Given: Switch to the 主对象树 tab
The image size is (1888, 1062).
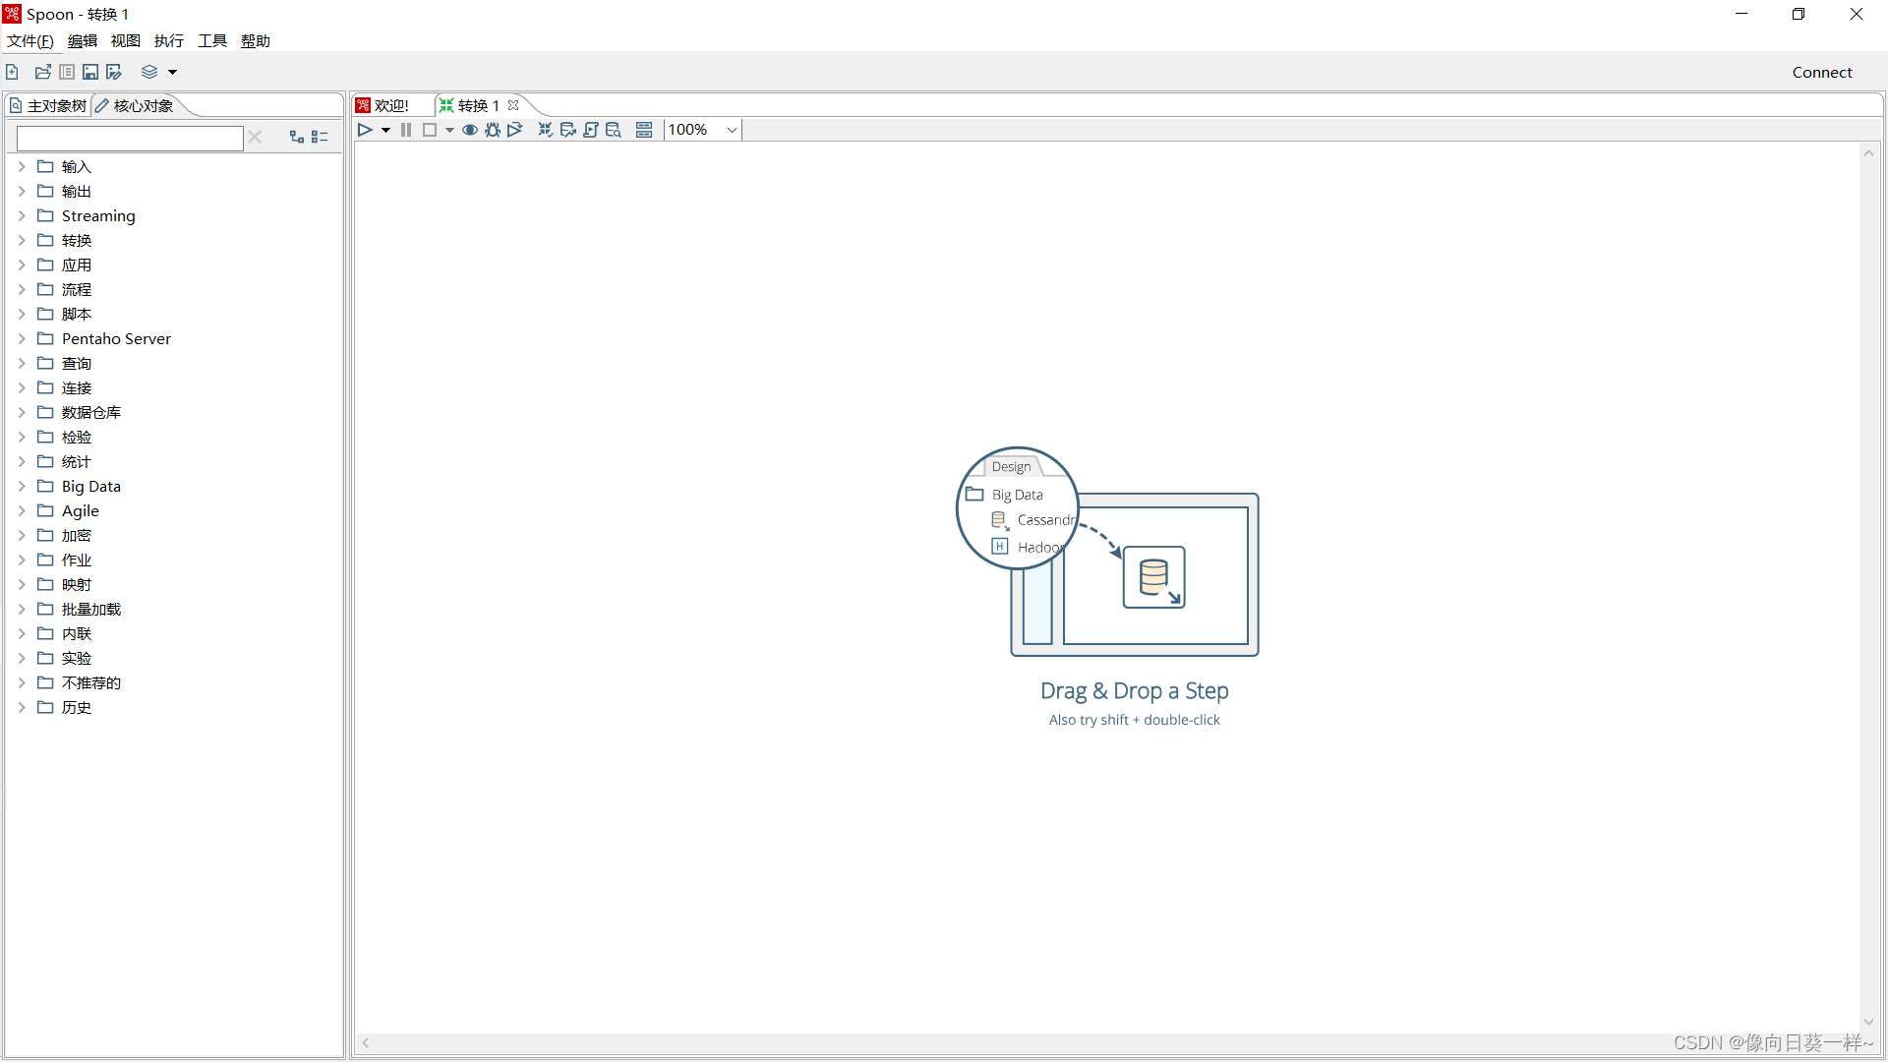Looking at the screenshot, I should 48,105.
